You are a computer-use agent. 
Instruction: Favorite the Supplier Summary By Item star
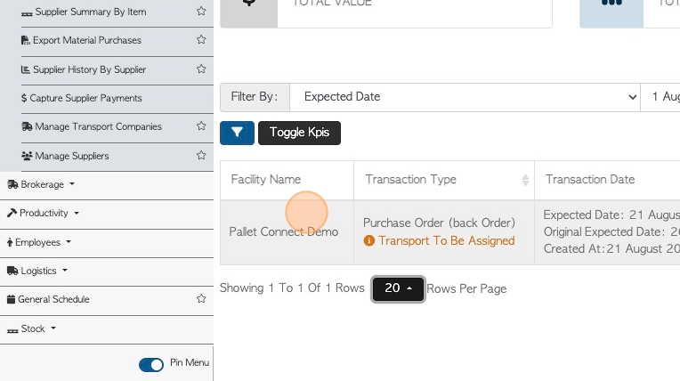point(201,12)
